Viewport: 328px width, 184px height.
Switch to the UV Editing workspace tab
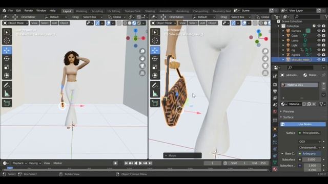[x=114, y=11]
